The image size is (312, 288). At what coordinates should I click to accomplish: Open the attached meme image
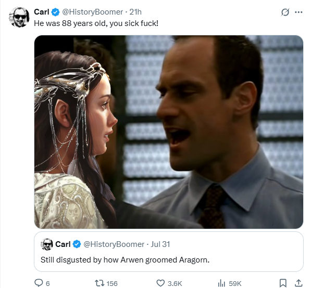169,132
